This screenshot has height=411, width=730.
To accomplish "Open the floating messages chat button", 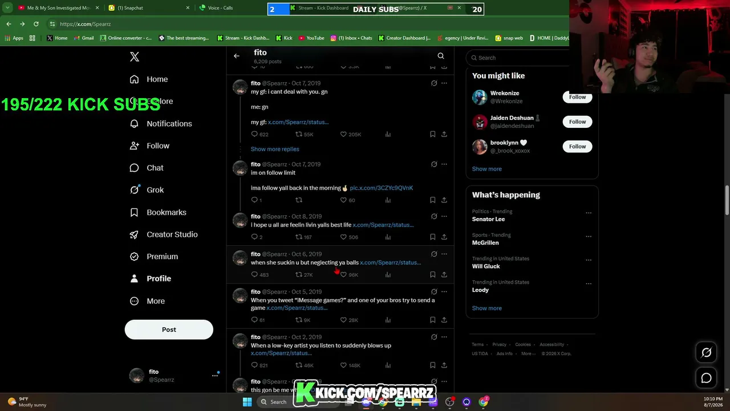I will [706, 378].
